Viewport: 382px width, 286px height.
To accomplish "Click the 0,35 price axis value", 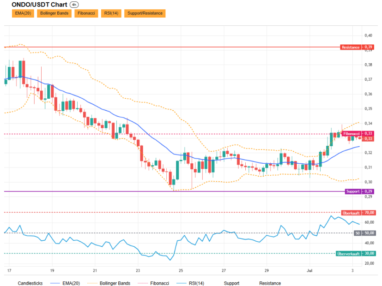I will (368, 108).
